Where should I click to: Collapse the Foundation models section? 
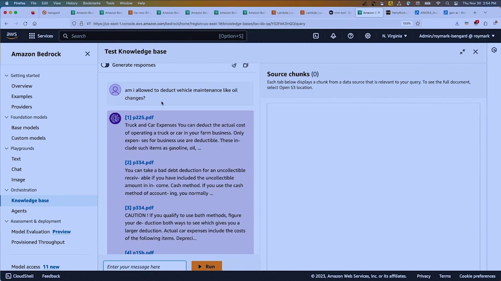[6, 117]
